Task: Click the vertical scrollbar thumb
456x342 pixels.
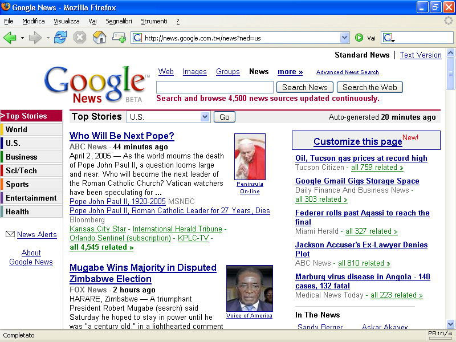Action: (x=450, y=74)
